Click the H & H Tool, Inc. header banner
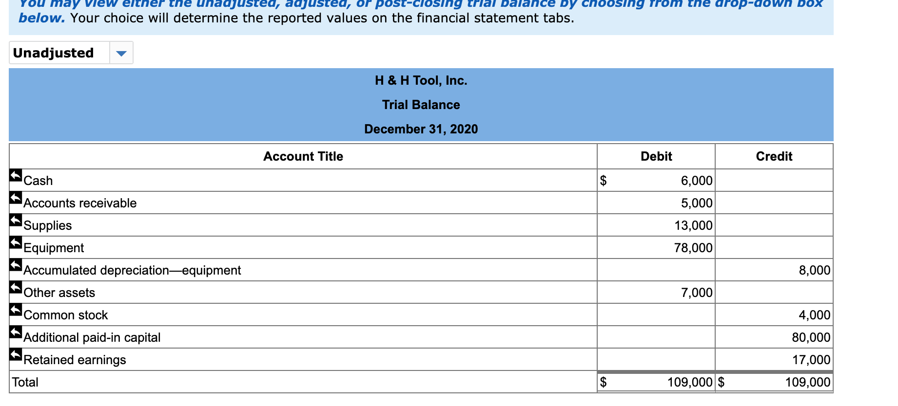This screenshot has width=898, height=406. (x=420, y=80)
